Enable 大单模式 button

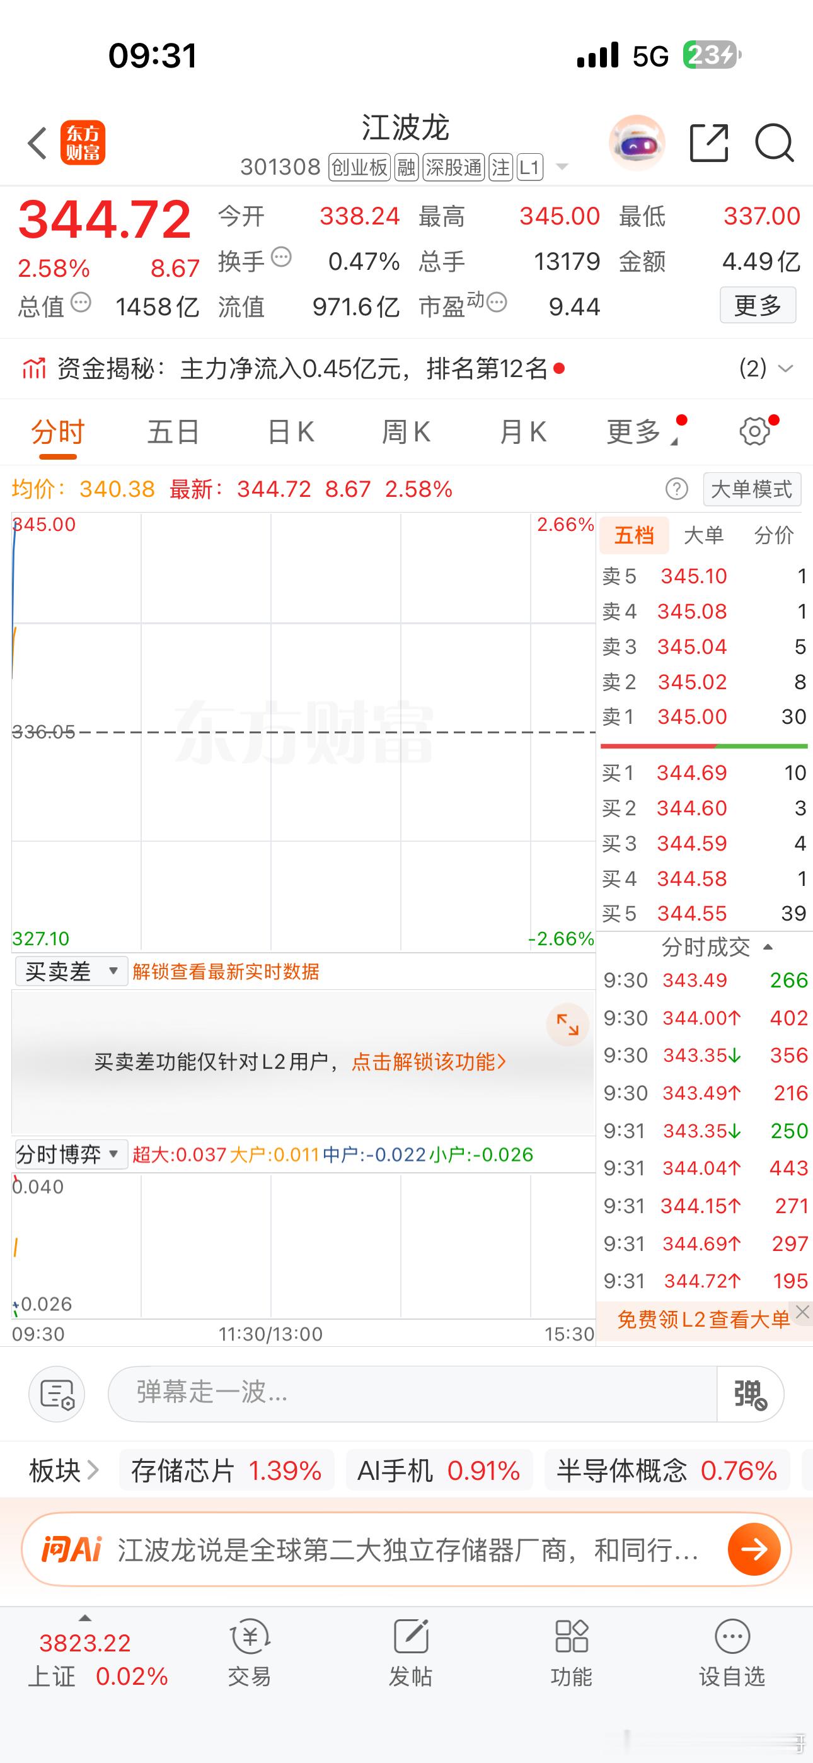click(x=751, y=489)
